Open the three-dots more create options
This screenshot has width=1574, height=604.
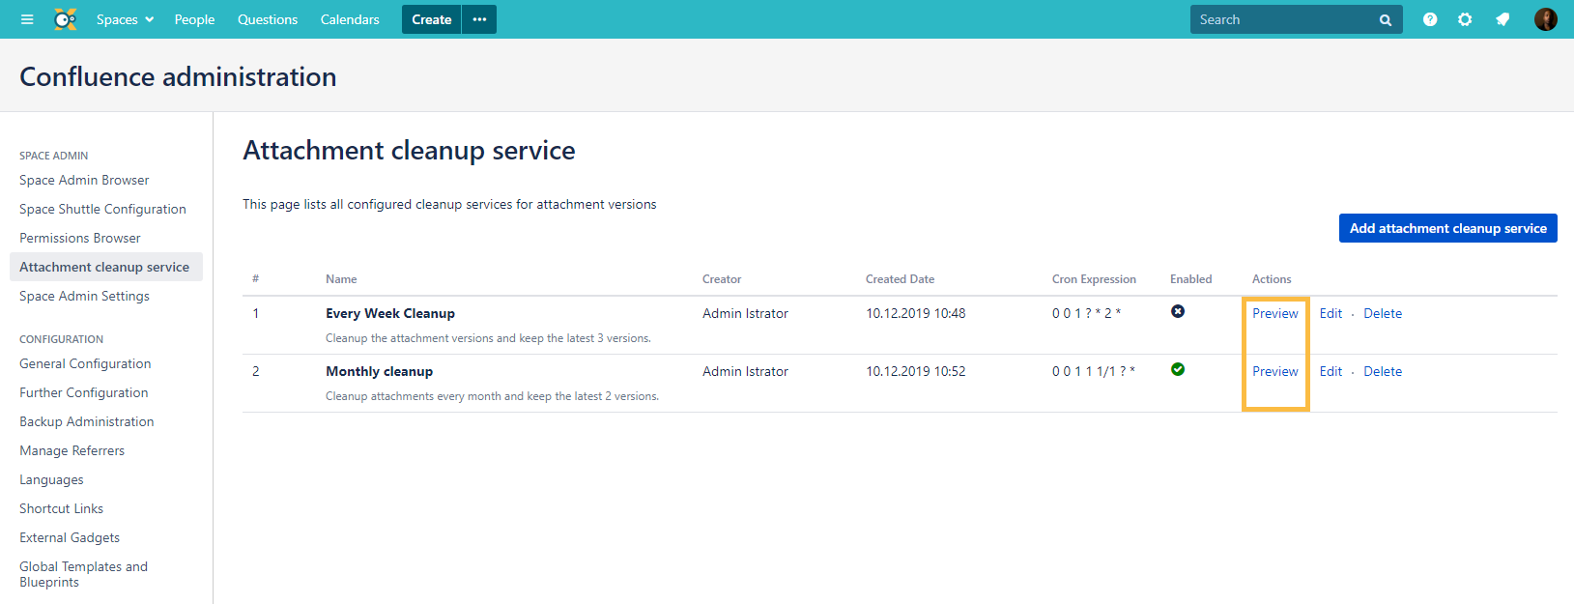pyautogui.click(x=479, y=19)
